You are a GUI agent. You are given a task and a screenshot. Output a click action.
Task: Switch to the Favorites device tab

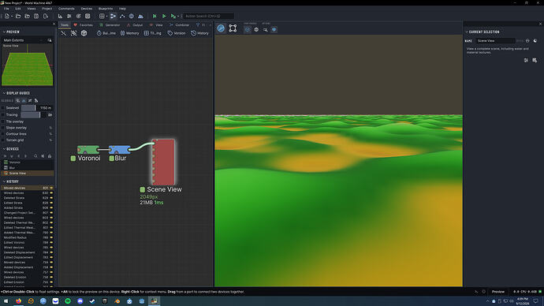pyautogui.click(x=84, y=25)
